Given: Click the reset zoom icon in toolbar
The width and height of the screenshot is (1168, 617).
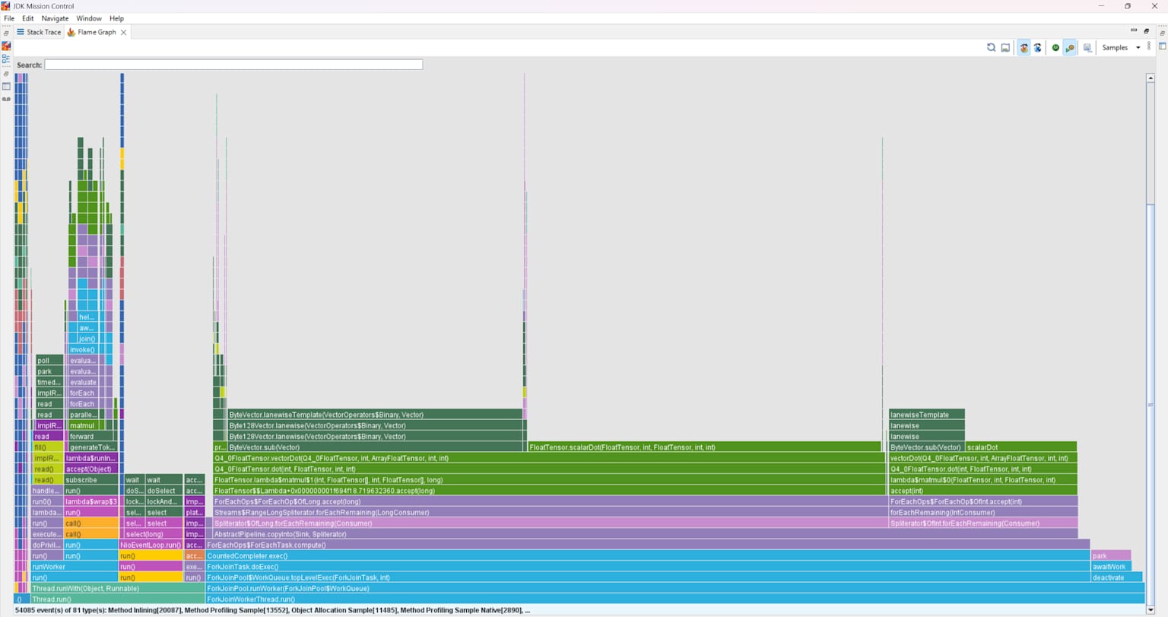Looking at the screenshot, I should point(991,48).
